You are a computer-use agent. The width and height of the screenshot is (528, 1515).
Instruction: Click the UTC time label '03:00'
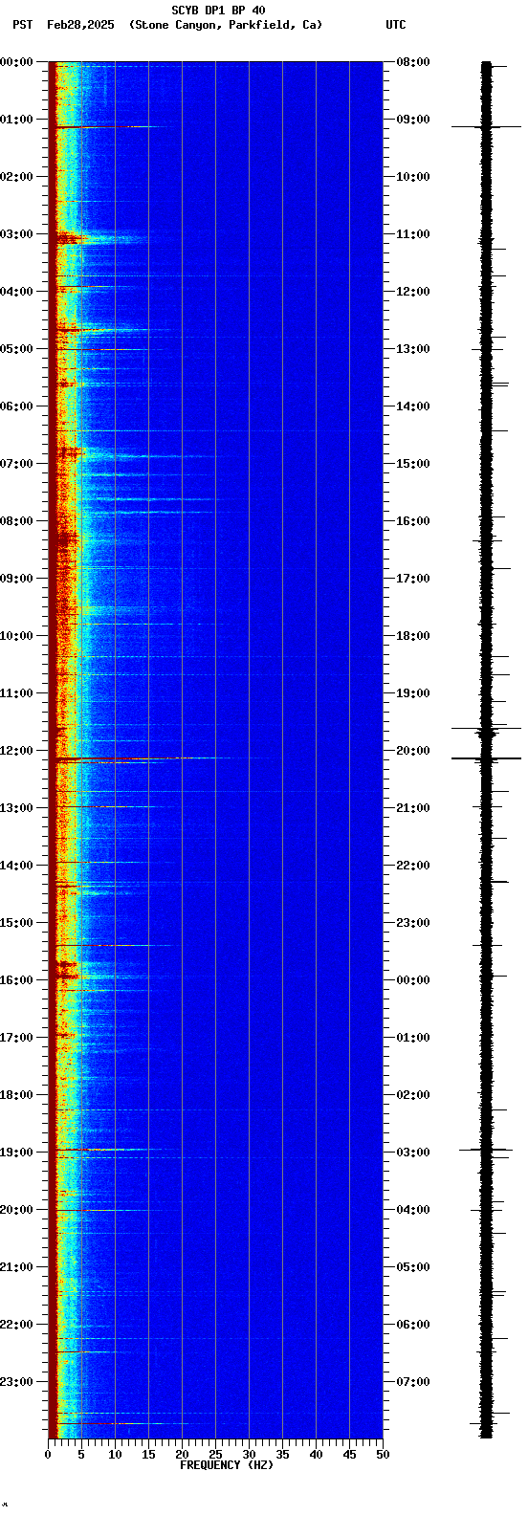pyautogui.click(x=413, y=1153)
